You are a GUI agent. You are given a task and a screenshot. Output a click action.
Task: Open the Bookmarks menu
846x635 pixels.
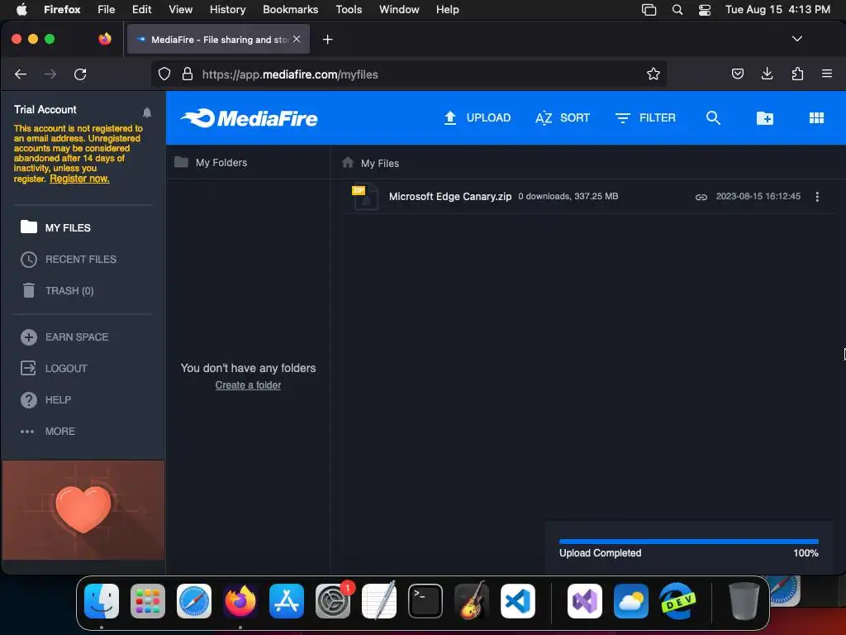(x=290, y=9)
